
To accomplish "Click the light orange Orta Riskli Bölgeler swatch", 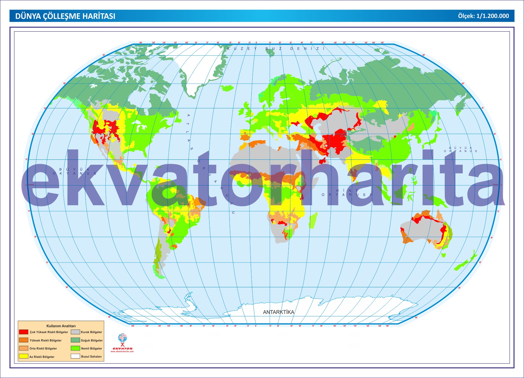I will point(24,348).
